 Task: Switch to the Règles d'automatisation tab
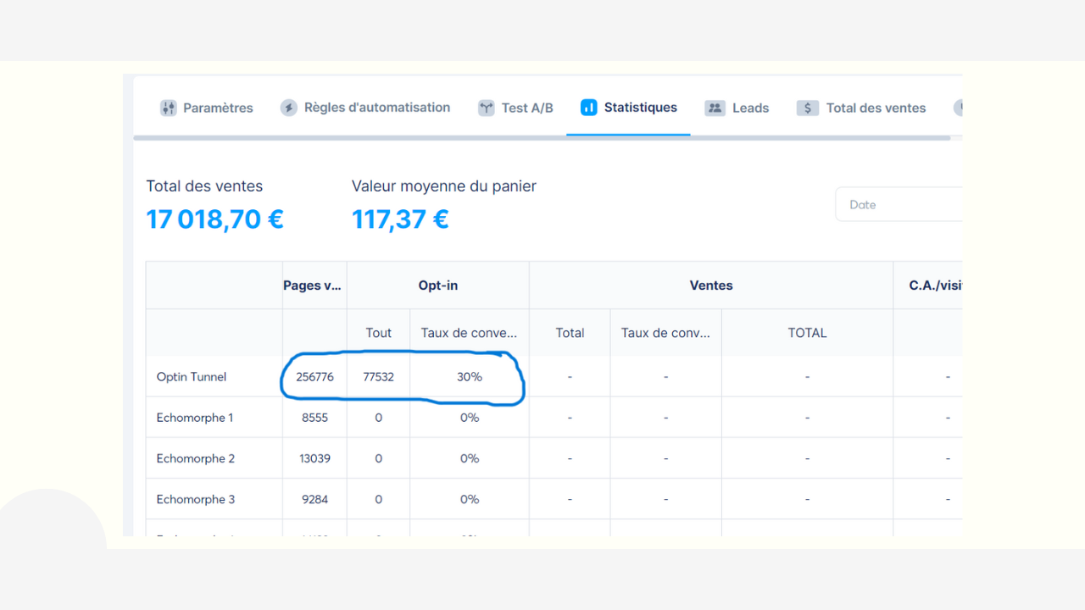click(377, 108)
